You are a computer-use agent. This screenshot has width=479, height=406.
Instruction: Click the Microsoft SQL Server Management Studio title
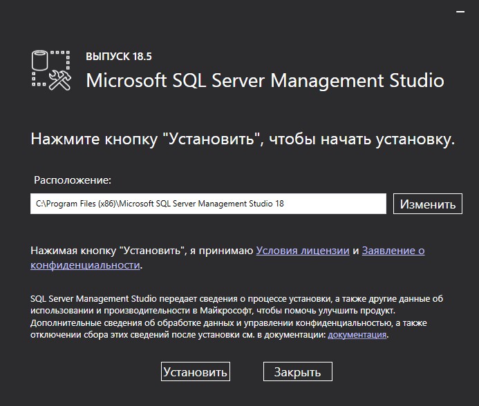[x=265, y=81]
